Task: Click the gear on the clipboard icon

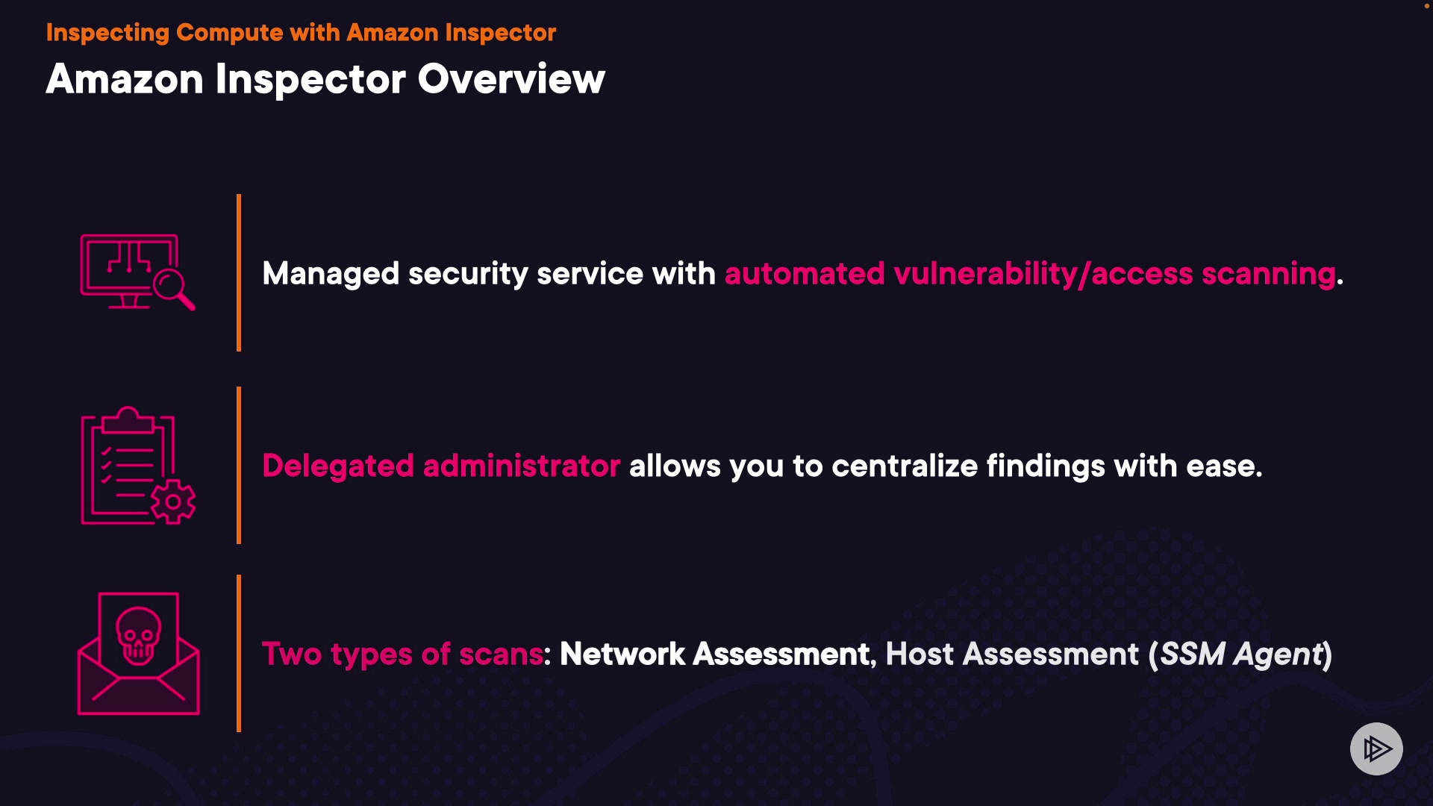Action: click(173, 502)
